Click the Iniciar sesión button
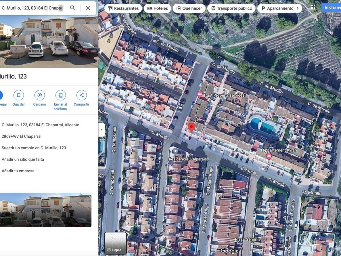 click(331, 7)
